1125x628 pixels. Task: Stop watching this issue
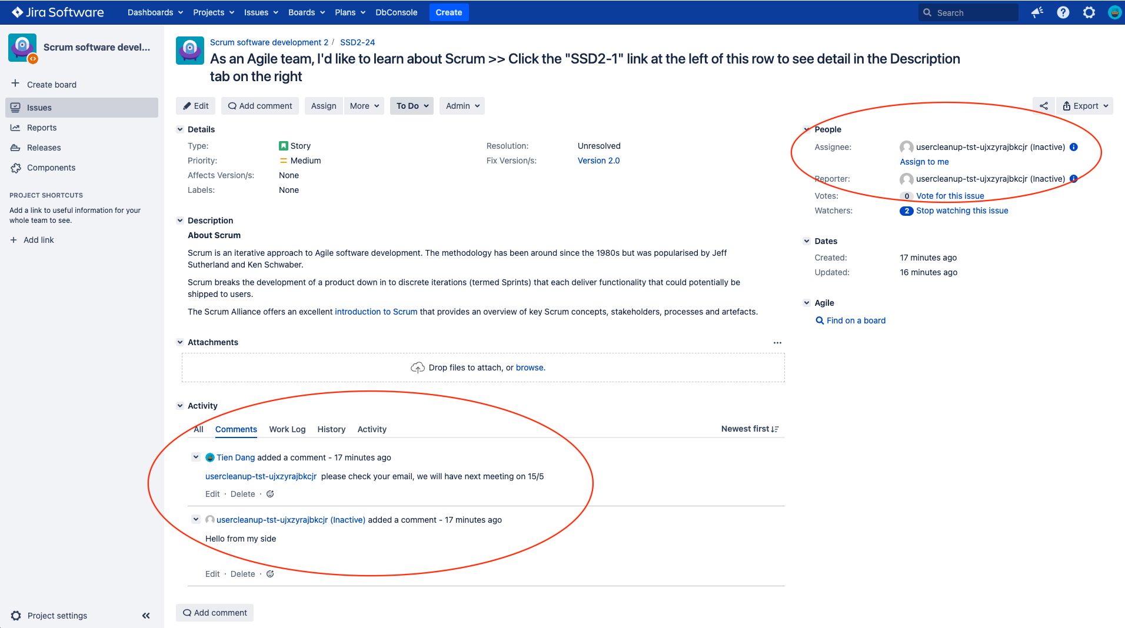click(961, 211)
